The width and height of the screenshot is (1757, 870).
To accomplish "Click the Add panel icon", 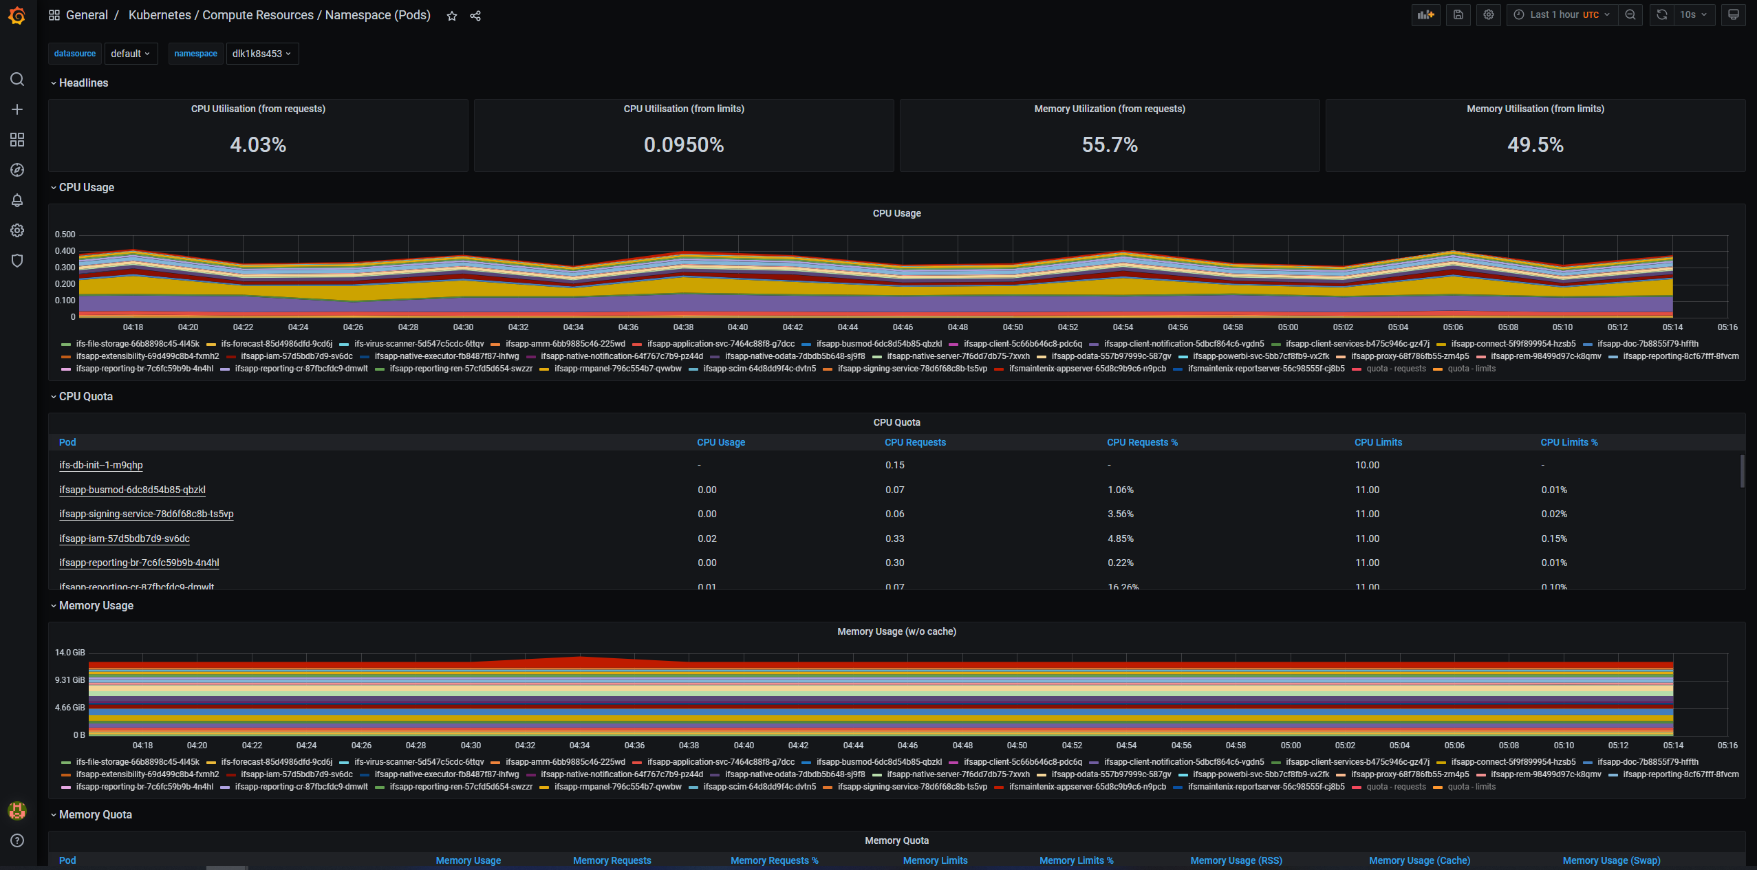I will (1425, 14).
